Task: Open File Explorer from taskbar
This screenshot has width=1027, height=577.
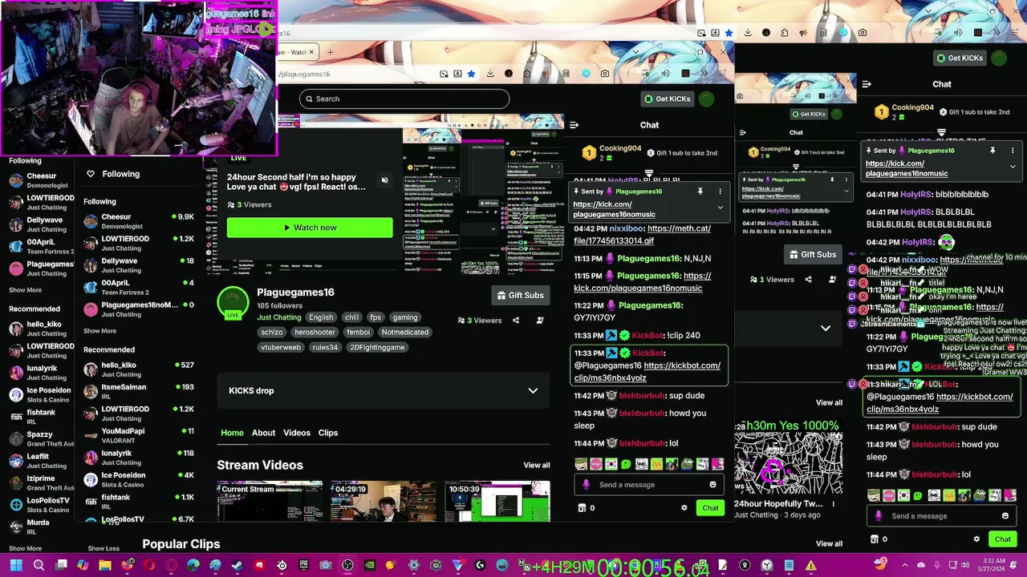Action: (105, 566)
